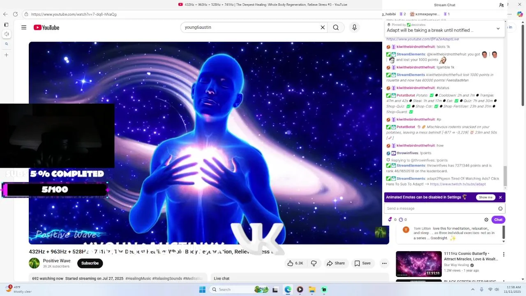Dismiss the Animated Emotes banner
This screenshot has height=296, width=526.
click(500, 197)
